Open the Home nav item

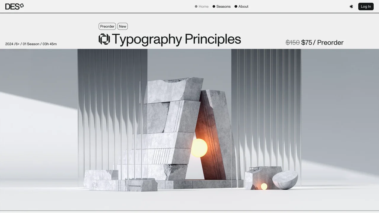pos(202,7)
